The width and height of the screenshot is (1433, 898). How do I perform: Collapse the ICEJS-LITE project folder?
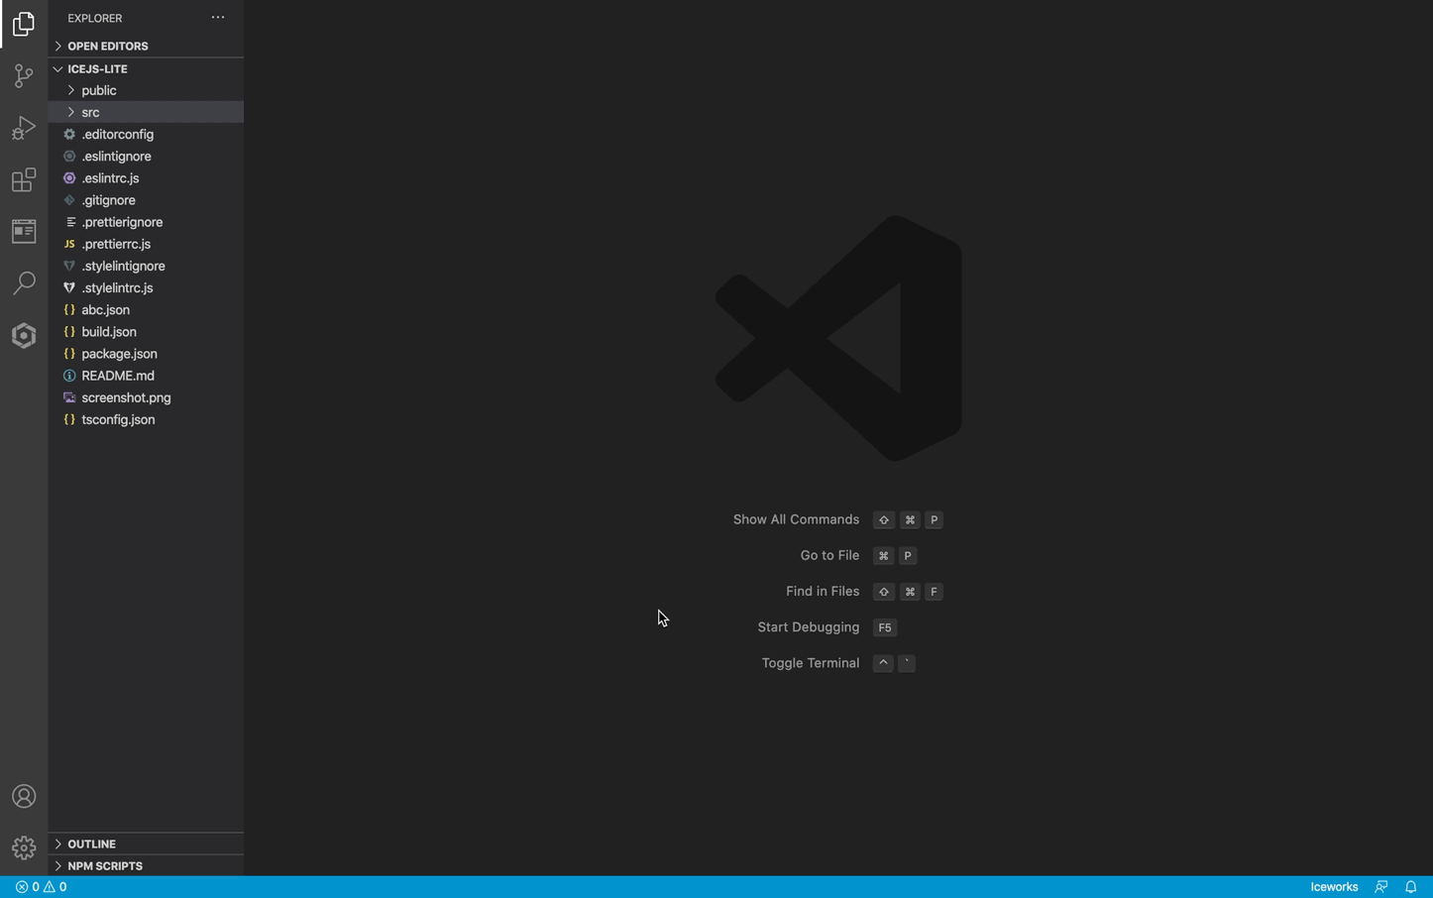tap(146, 69)
